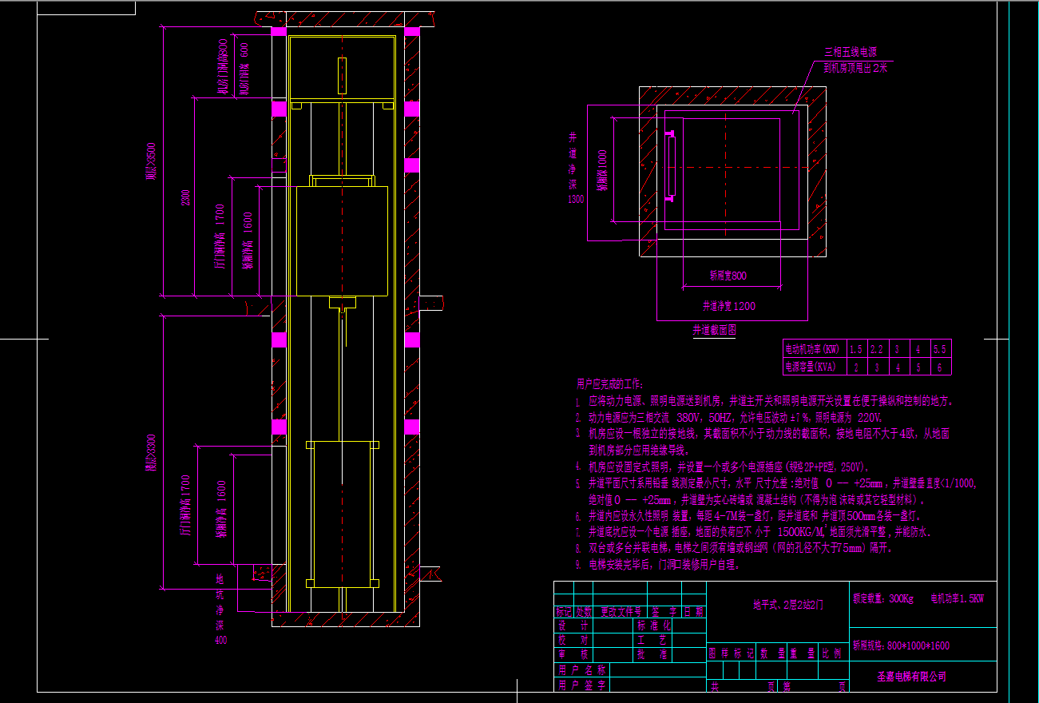Select the "机房门洞高800" dimension label
This screenshot has width=1039, height=703.
click(223, 66)
